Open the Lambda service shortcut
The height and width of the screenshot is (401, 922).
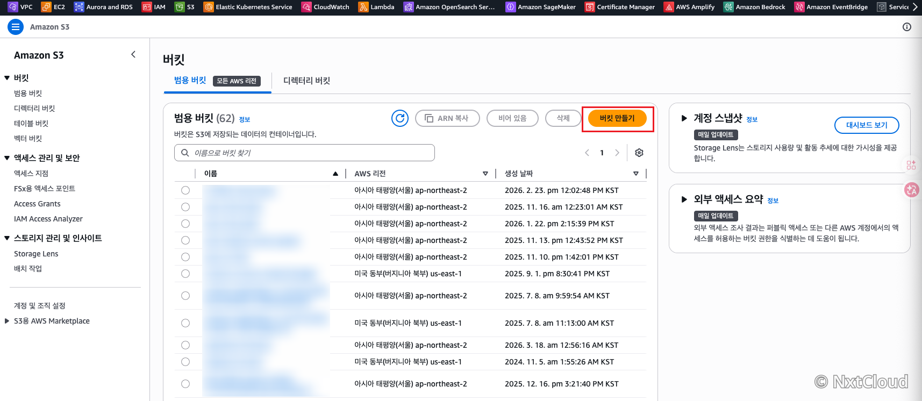pyautogui.click(x=376, y=7)
